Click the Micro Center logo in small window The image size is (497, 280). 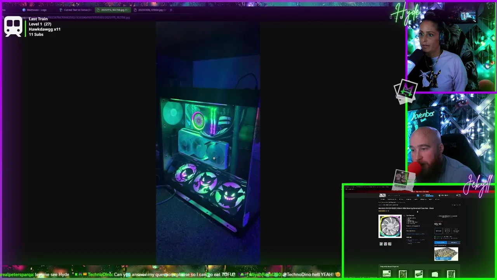point(382,195)
